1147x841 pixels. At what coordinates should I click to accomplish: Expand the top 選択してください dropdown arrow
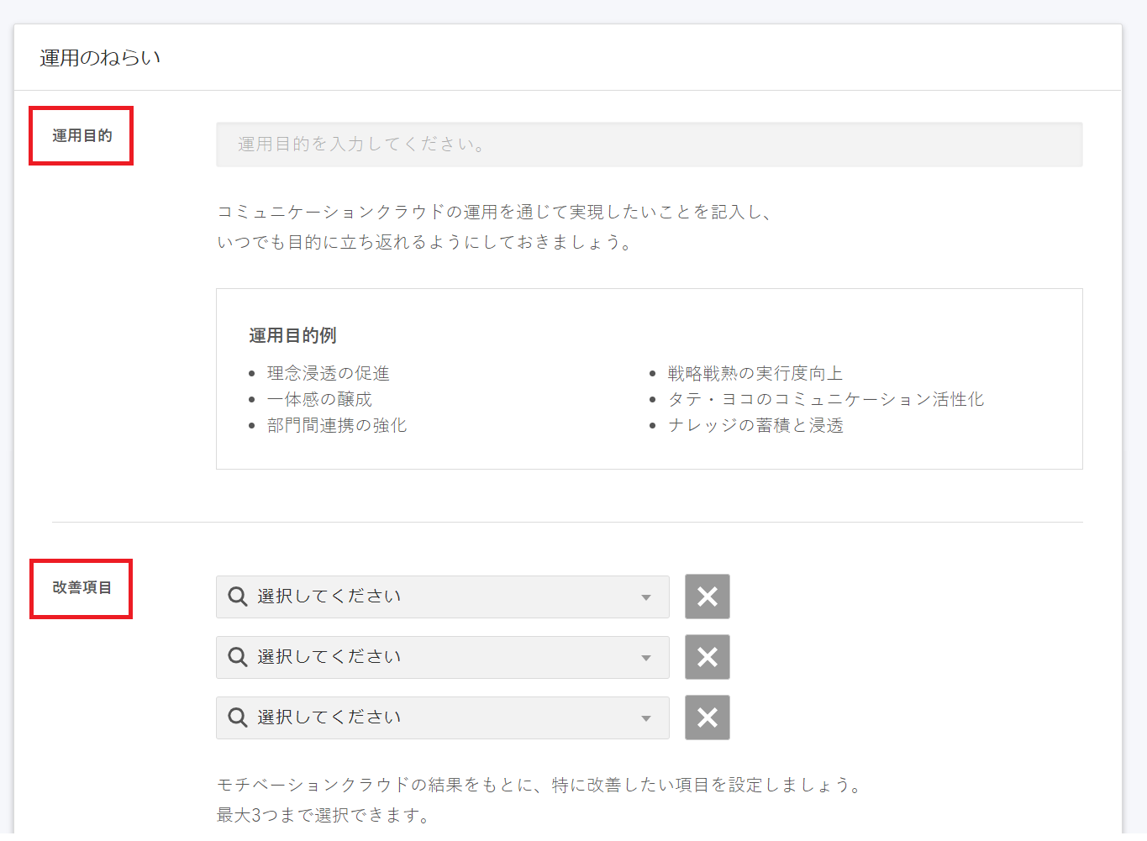646,597
